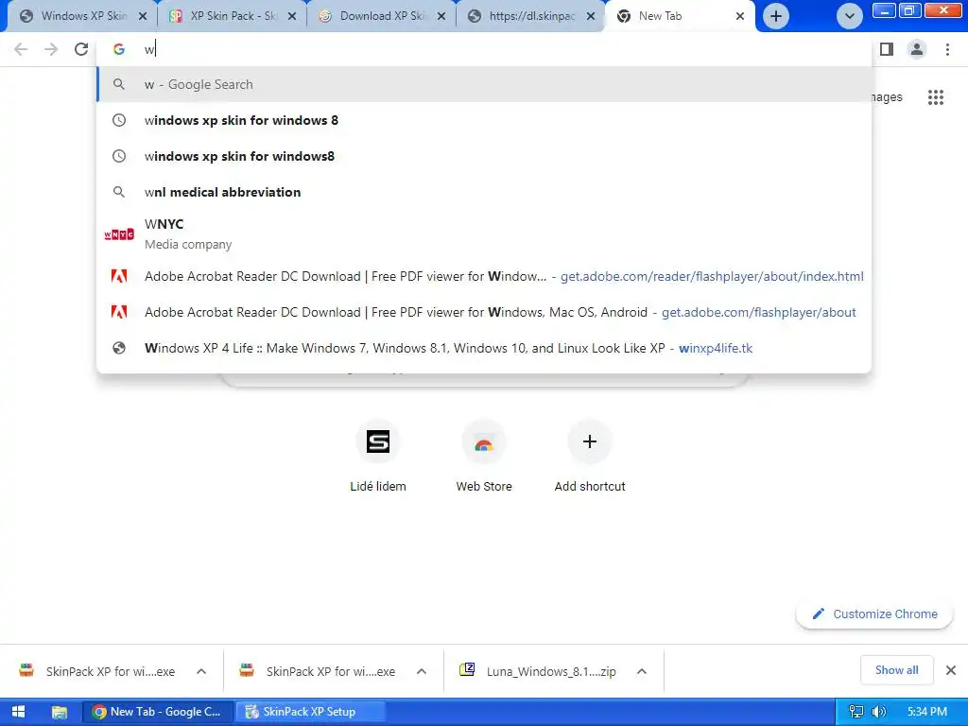
Task: Expand first SkinPack XP download options arrow
Action: pyautogui.click(x=201, y=671)
